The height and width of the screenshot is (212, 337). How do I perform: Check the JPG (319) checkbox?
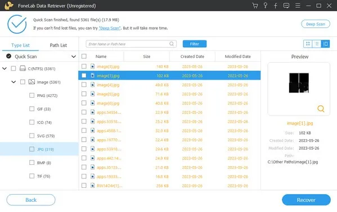[32, 149]
